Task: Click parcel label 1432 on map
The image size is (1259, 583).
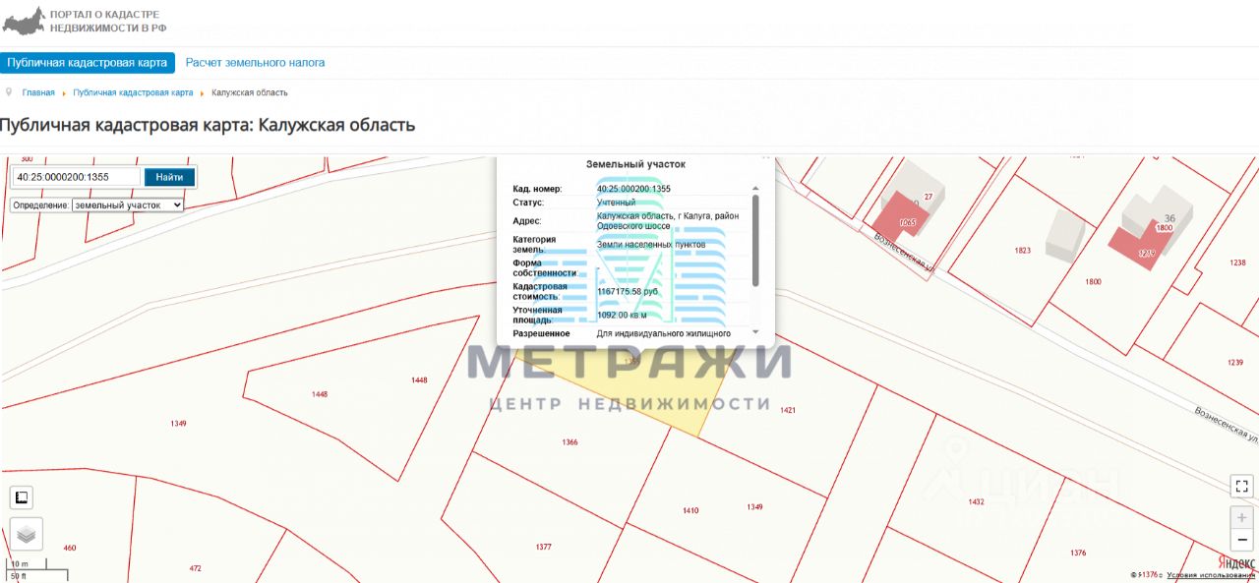Action: click(x=976, y=501)
